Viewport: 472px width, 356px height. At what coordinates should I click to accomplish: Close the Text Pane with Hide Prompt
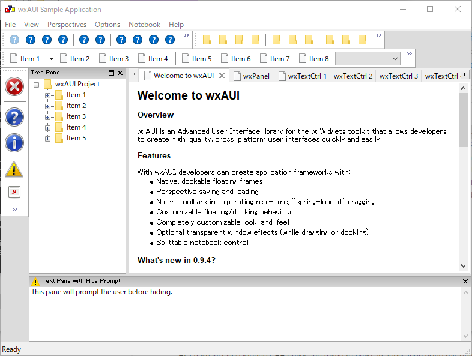465,281
